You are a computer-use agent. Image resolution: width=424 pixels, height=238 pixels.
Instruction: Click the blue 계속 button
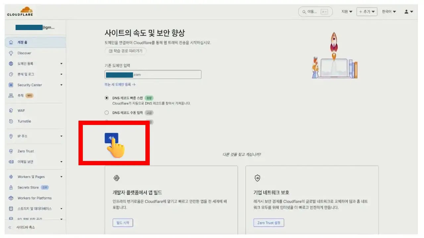click(111, 138)
